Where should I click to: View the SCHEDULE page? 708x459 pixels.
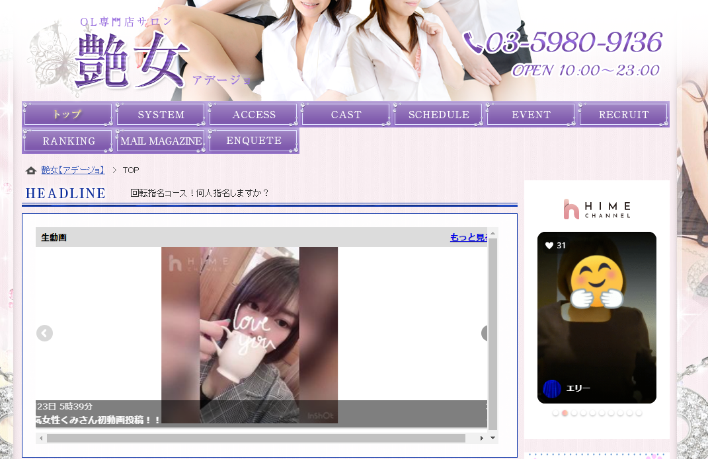[438, 114]
